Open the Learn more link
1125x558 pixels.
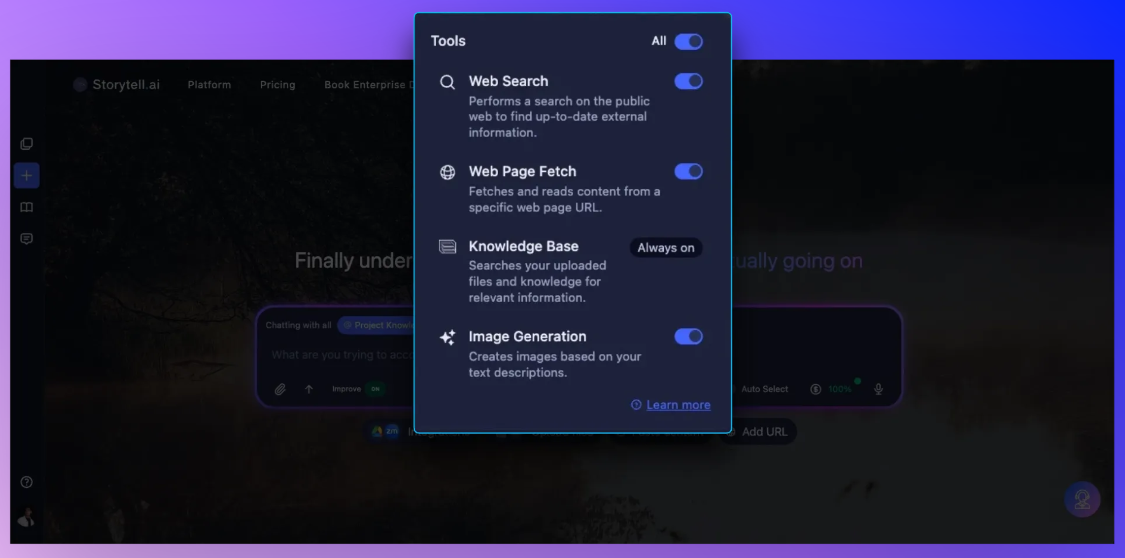coord(678,405)
